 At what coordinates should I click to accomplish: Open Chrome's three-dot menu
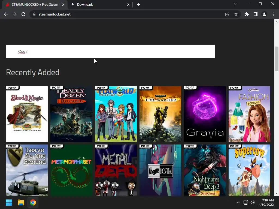tap(273, 14)
